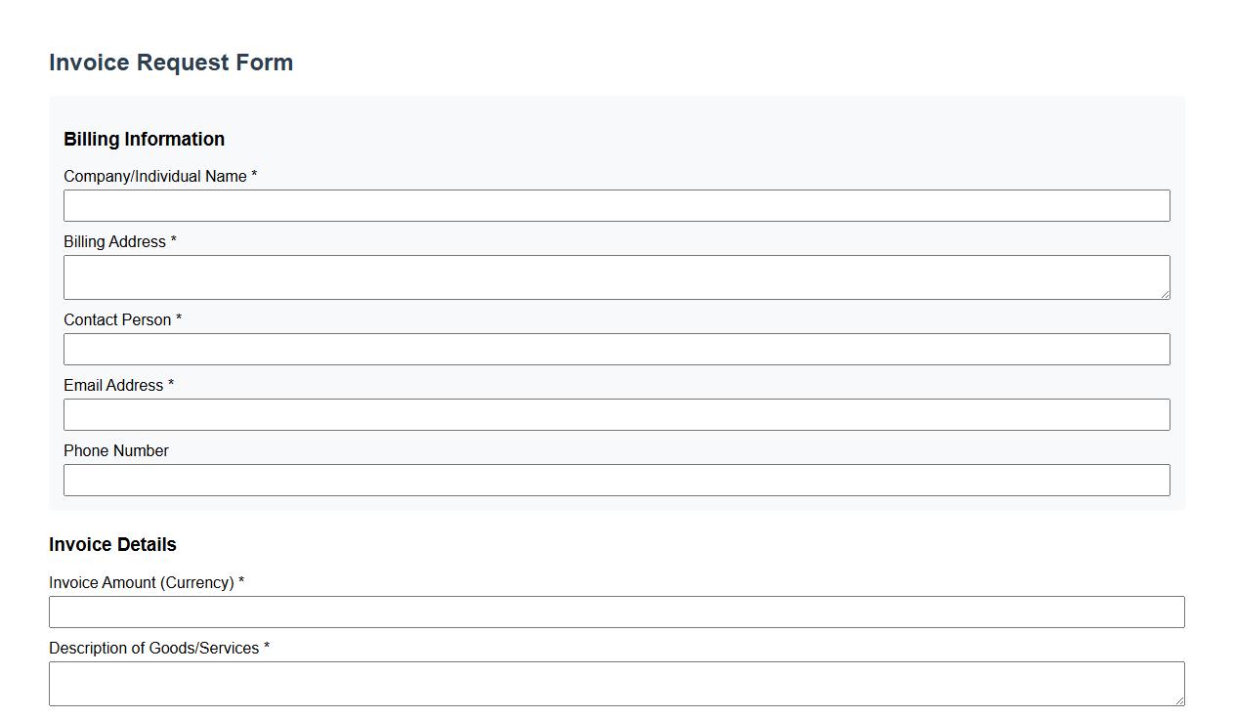Click the Company/Individual Name label

156,176
